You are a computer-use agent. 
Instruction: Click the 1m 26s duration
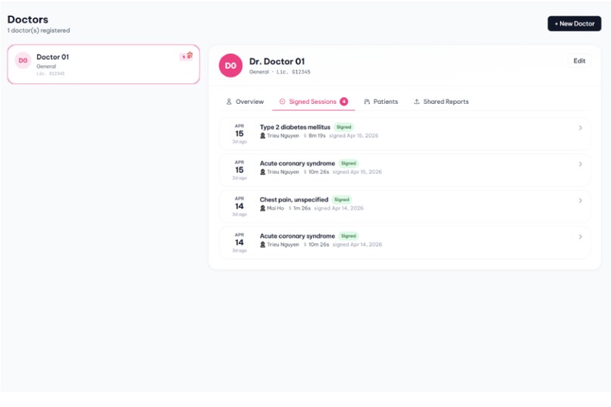coord(302,208)
